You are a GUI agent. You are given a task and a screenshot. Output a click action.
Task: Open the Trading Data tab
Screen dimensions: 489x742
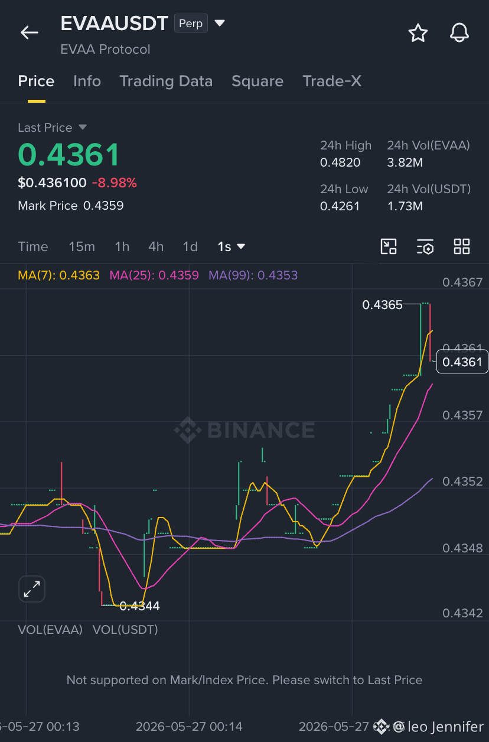point(166,82)
